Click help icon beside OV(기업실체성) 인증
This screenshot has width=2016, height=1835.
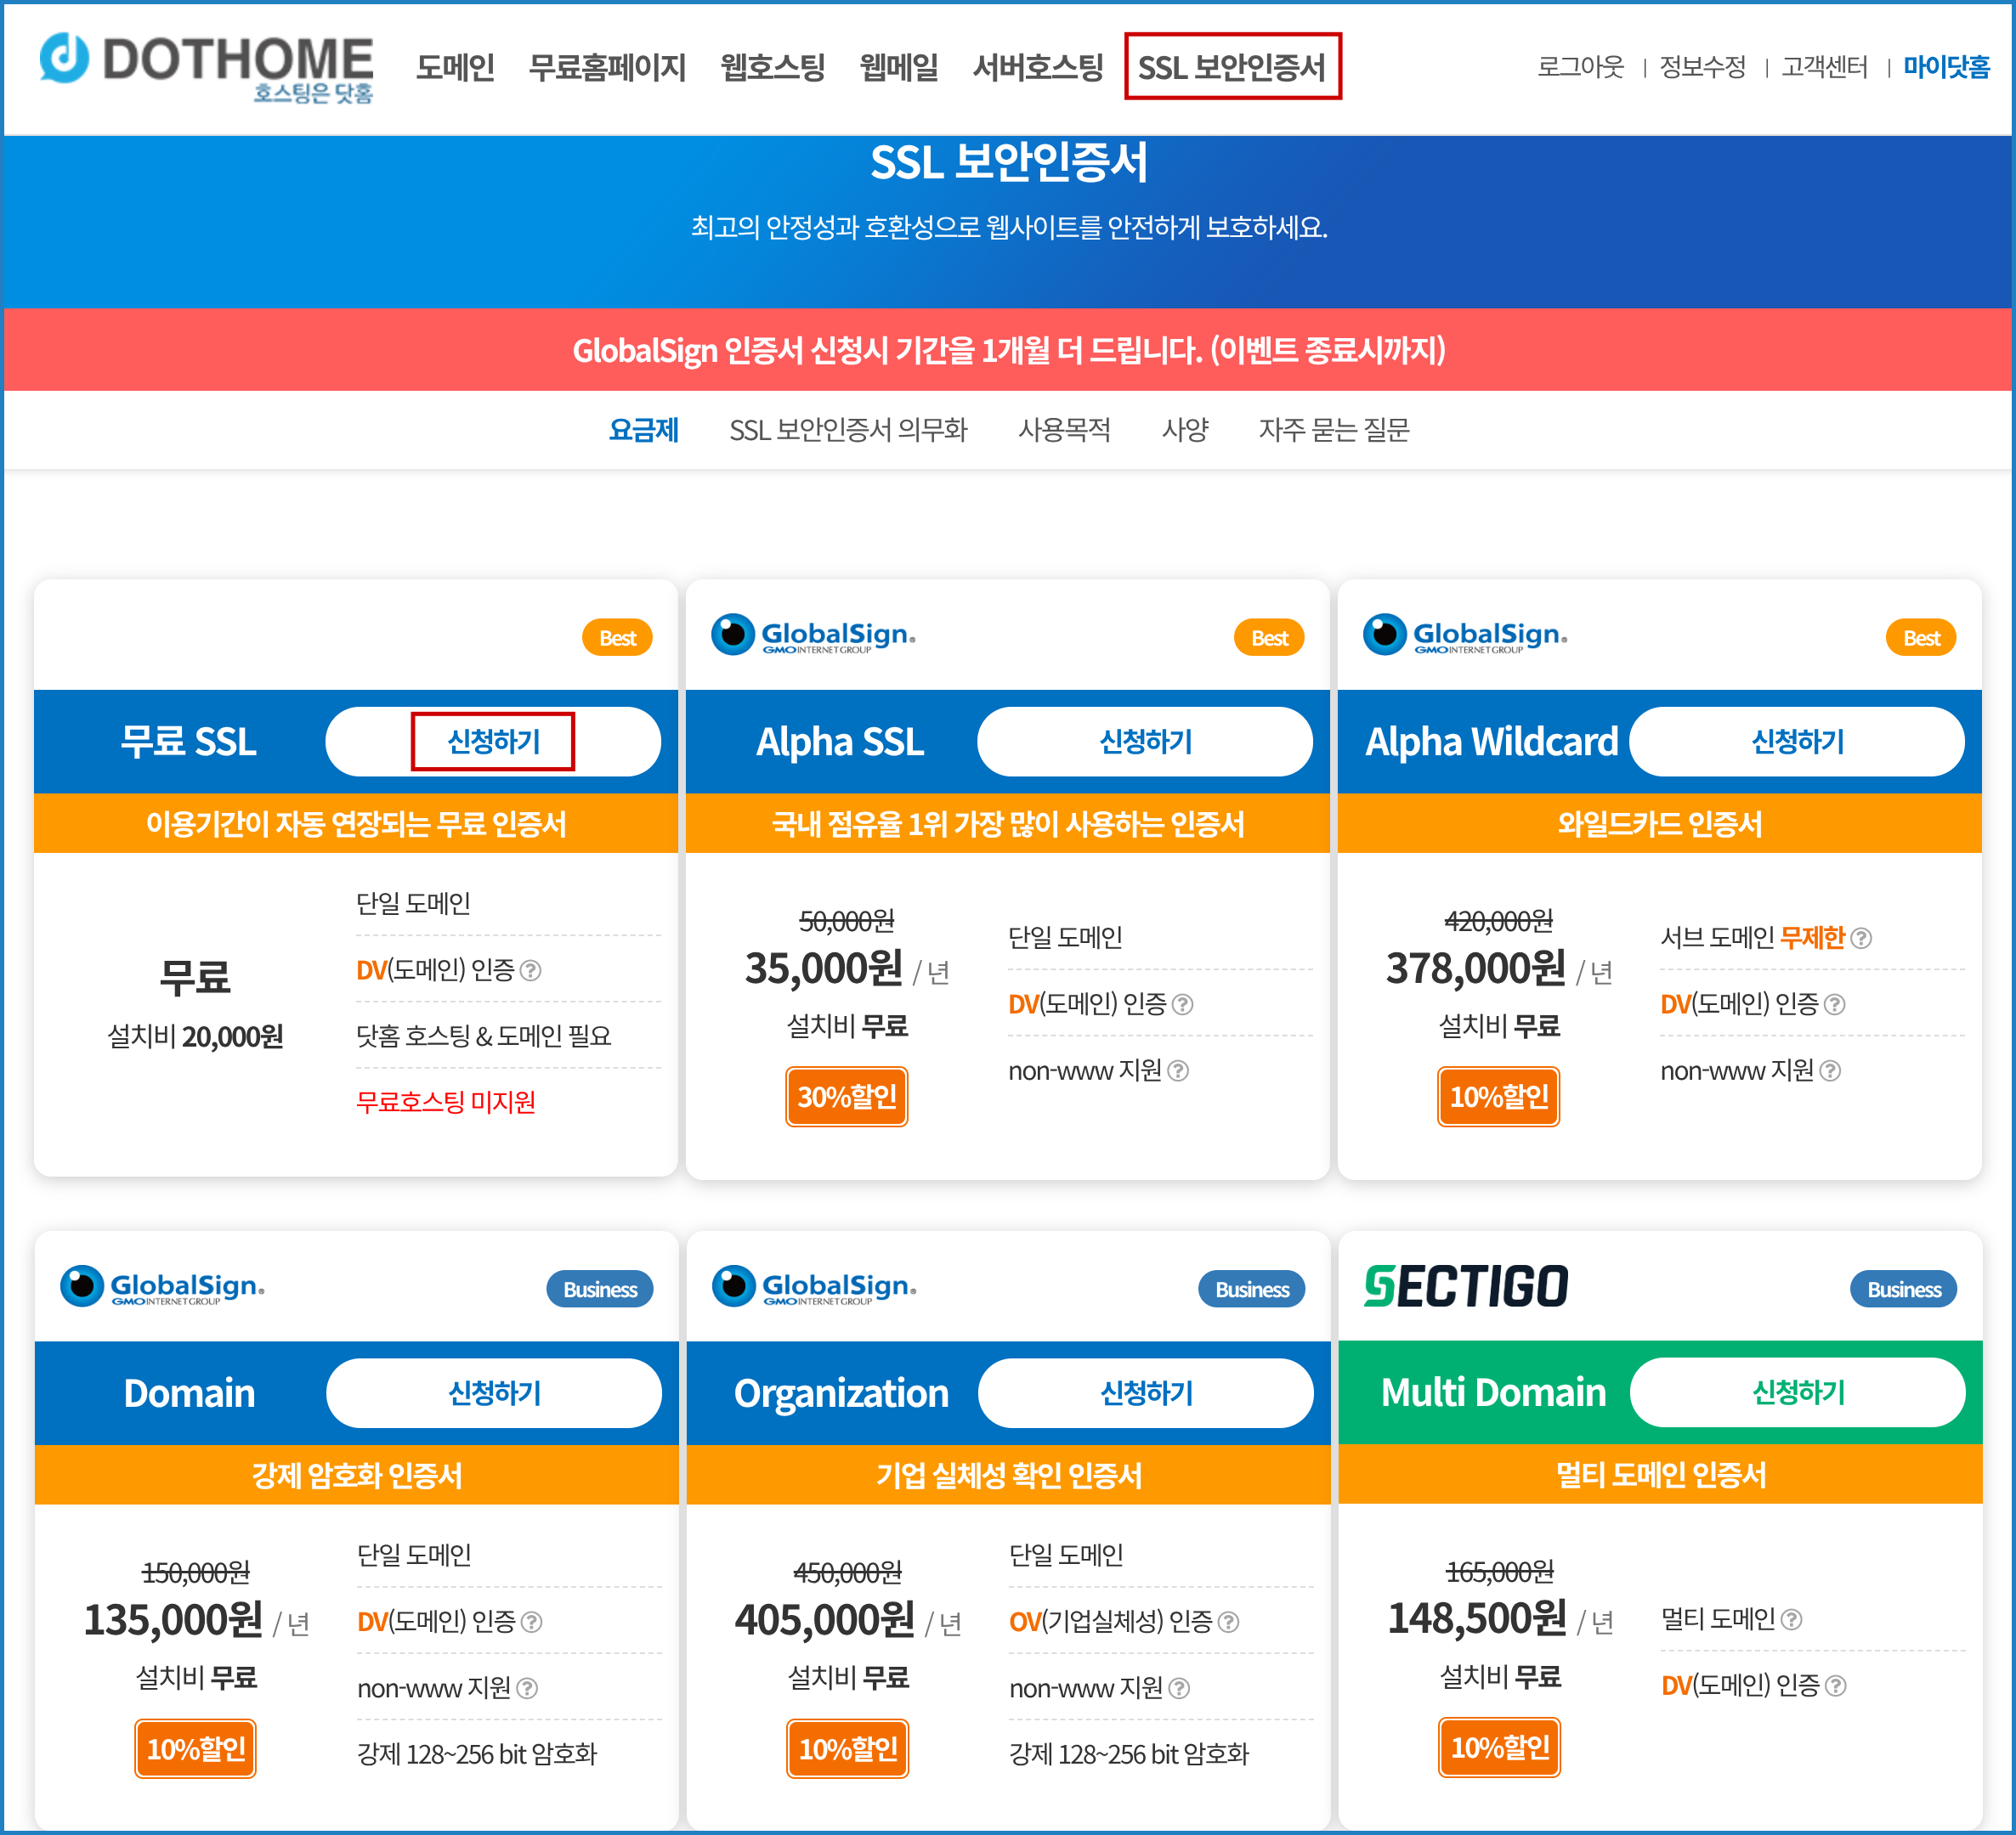pos(1229,1622)
